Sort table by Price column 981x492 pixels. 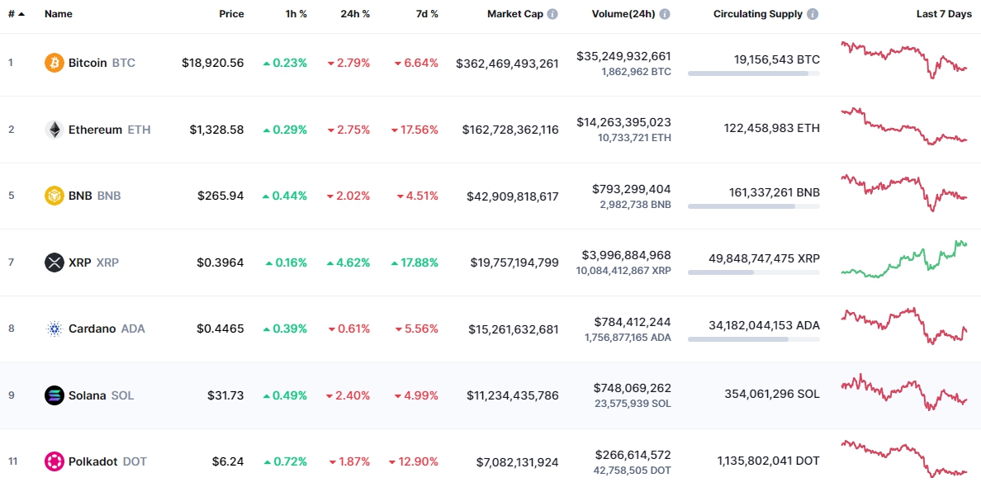[231, 14]
